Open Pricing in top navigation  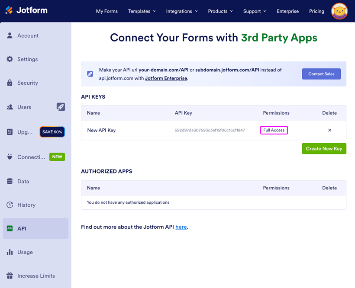pyautogui.click(x=316, y=11)
